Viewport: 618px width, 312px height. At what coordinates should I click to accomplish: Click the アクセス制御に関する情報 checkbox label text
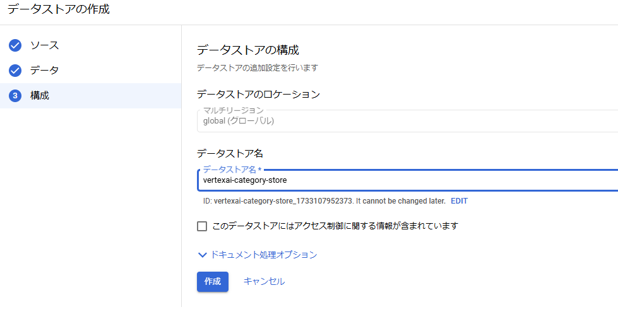click(x=335, y=226)
